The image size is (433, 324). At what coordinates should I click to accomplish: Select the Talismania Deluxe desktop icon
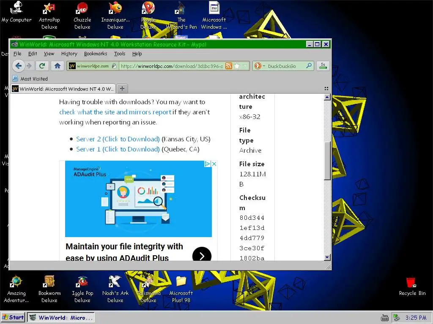click(148, 289)
